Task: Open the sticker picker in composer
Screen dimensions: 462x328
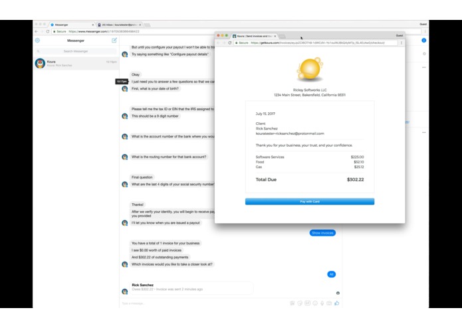Action: pyautogui.click(x=300, y=303)
